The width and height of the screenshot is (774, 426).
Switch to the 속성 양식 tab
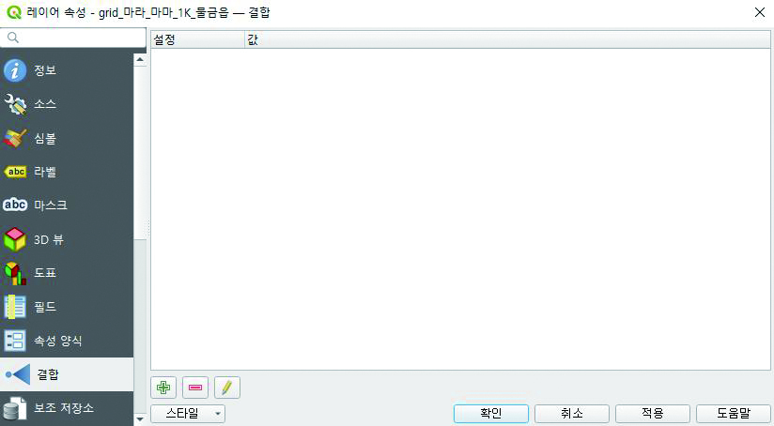click(x=64, y=341)
